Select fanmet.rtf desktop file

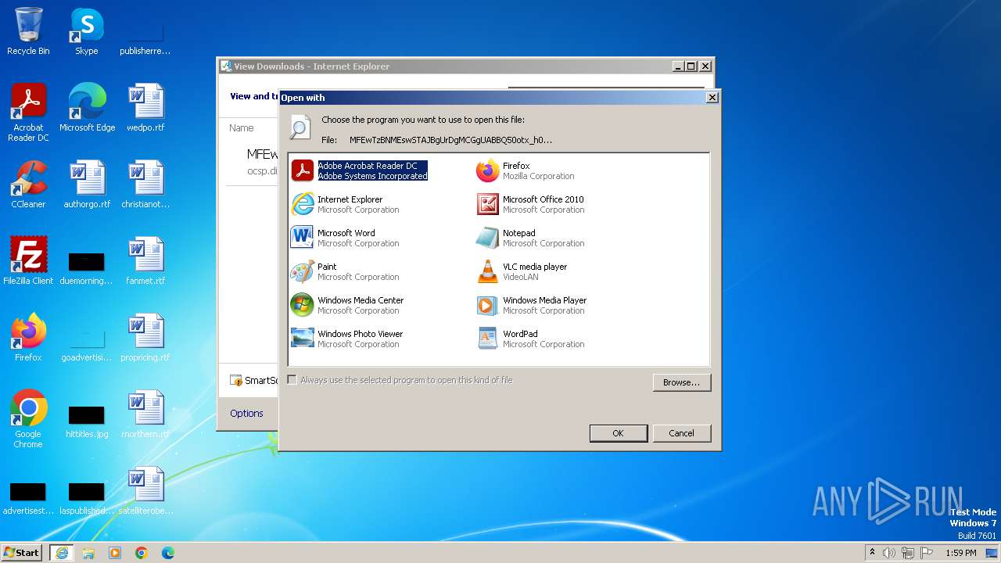tap(145, 261)
